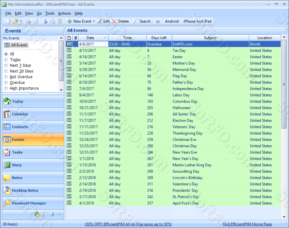Choose the High Importance filter
This screenshot has width=289, height=228.
[6, 88]
